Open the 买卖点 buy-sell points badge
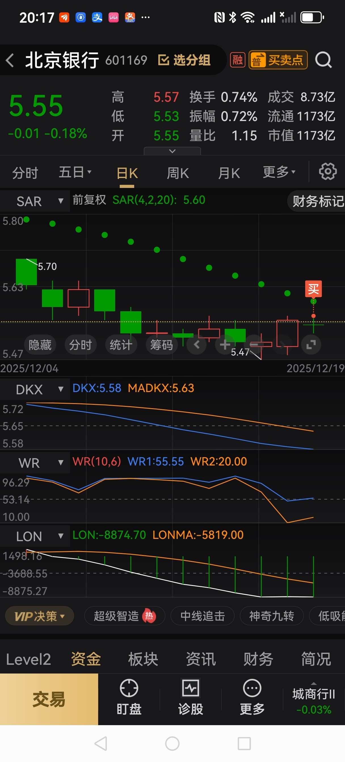This screenshot has width=345, height=762. 278,60
